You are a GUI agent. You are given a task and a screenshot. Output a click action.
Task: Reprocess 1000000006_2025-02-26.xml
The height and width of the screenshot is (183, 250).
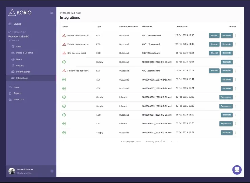(x=226, y=97)
